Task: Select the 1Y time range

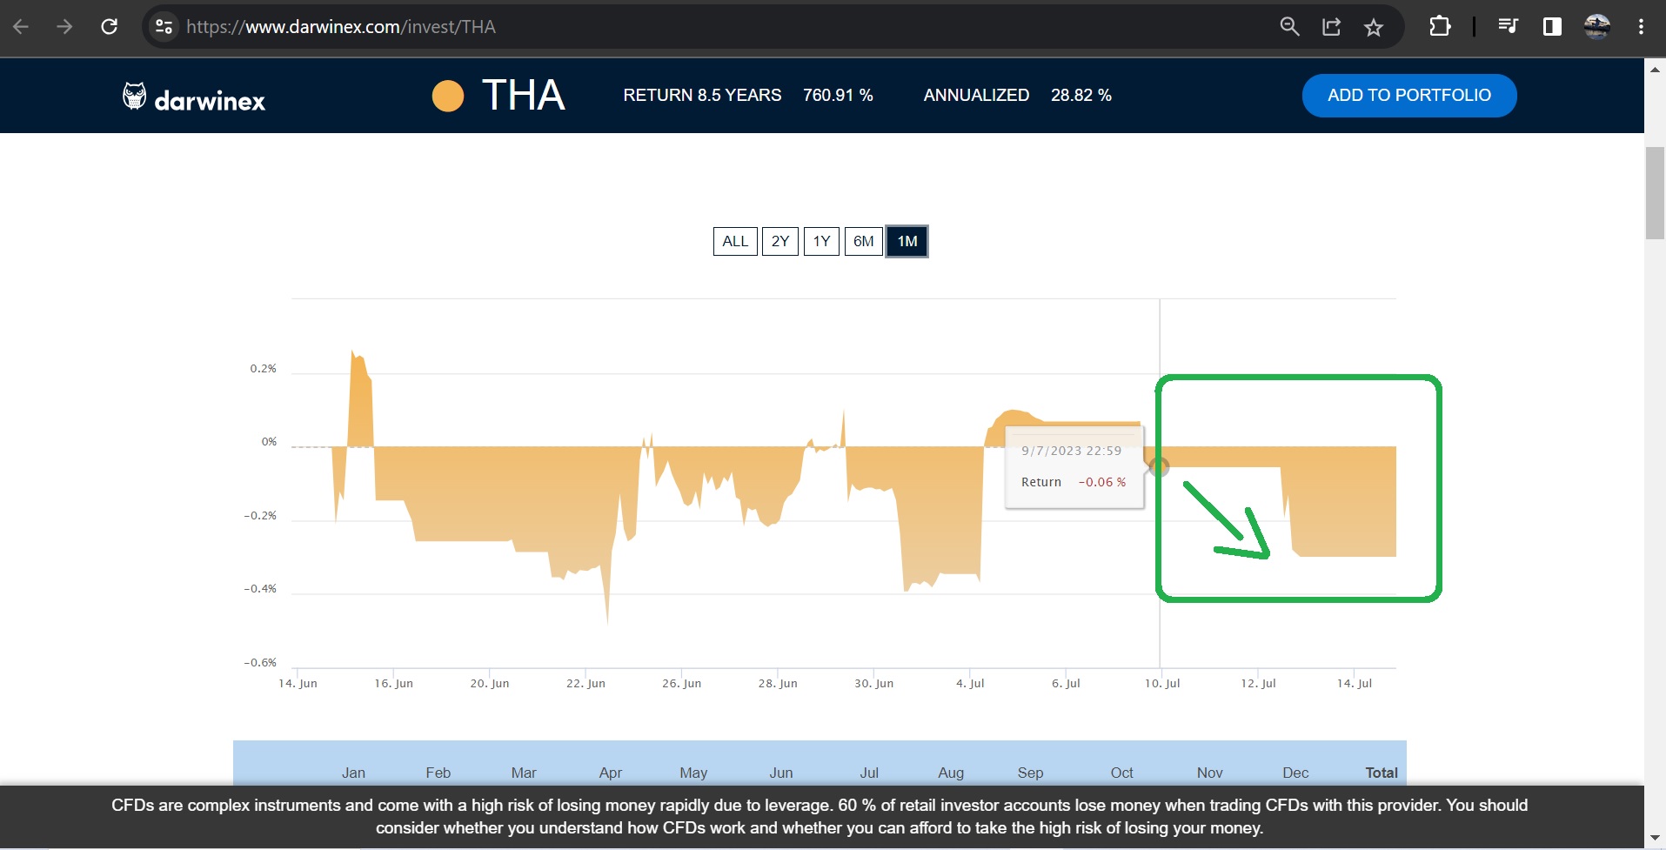Action: pos(821,241)
